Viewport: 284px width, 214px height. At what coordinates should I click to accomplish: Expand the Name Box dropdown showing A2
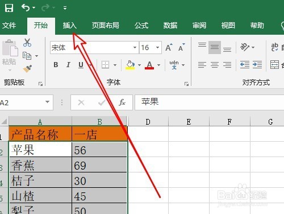(x=47, y=102)
